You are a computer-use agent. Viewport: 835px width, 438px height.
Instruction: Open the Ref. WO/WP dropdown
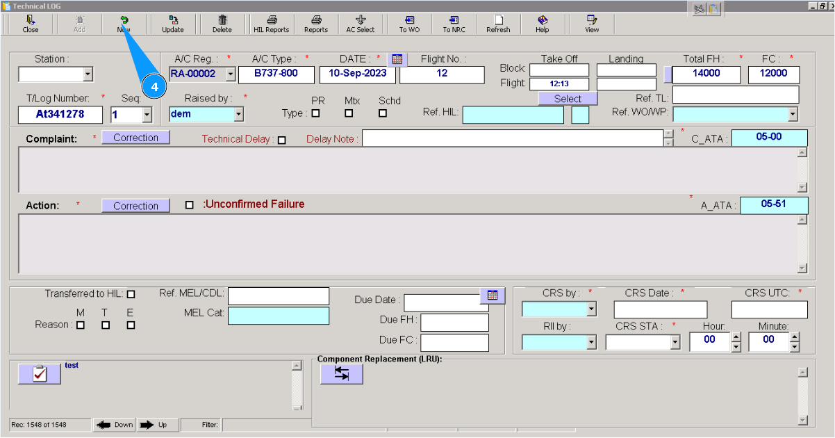tap(793, 114)
